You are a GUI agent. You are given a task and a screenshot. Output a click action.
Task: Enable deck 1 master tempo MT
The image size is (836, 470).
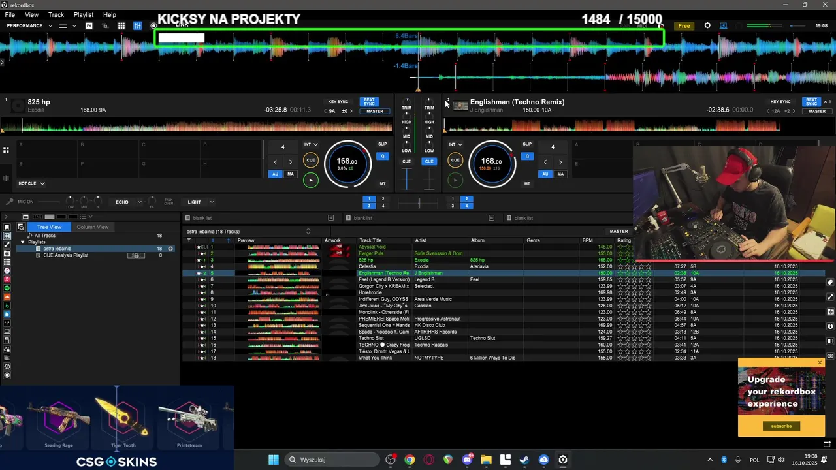point(383,184)
